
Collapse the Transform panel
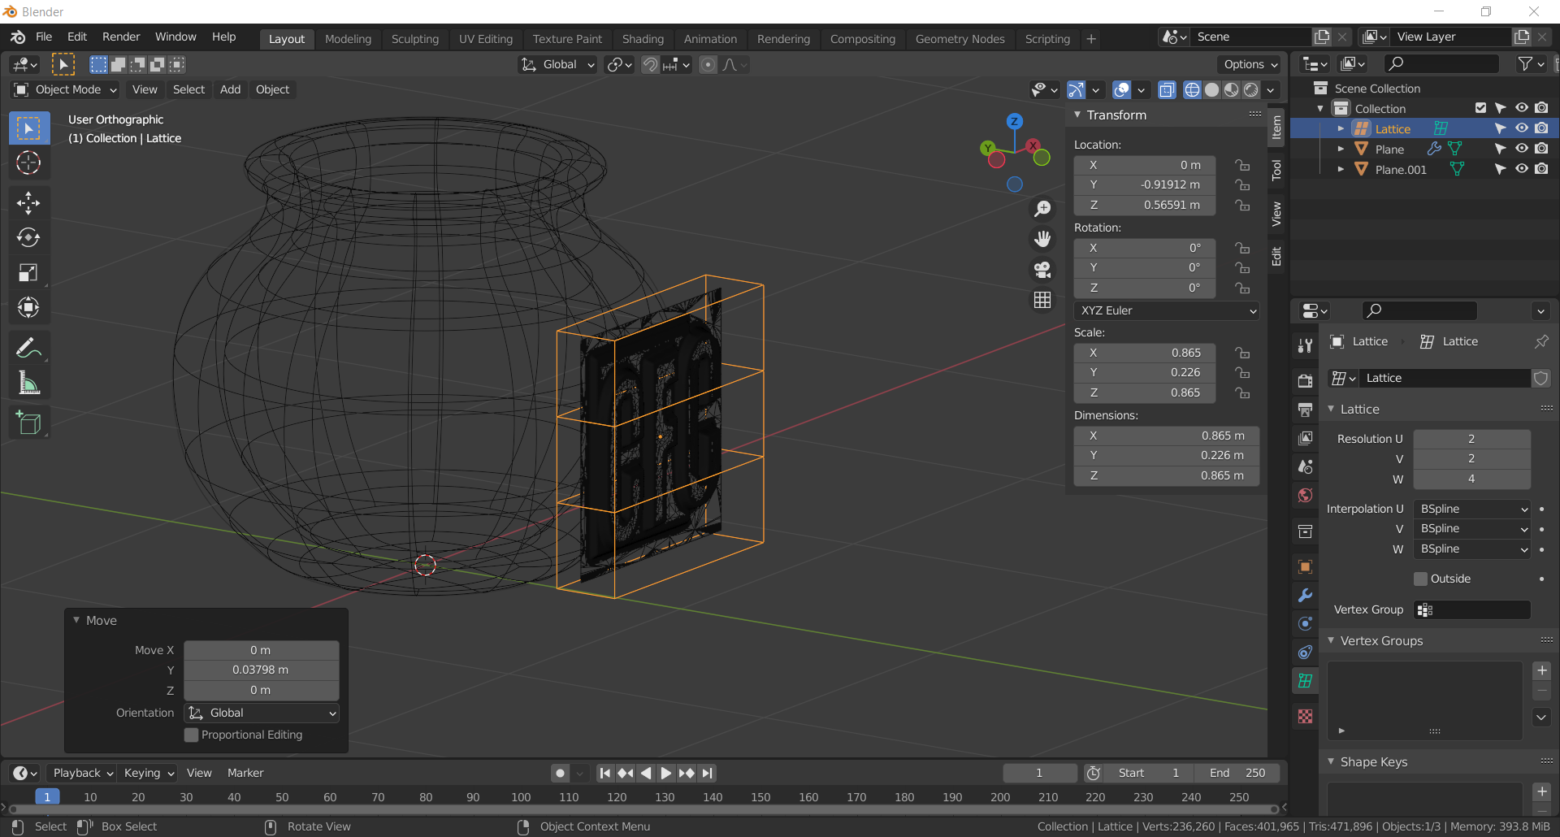point(1077,115)
